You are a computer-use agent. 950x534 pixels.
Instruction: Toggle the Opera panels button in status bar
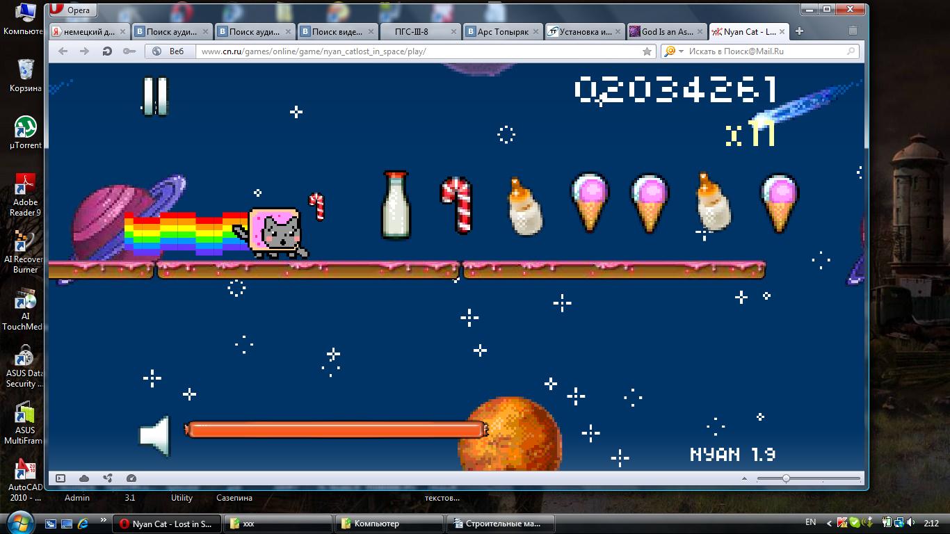tap(61, 478)
